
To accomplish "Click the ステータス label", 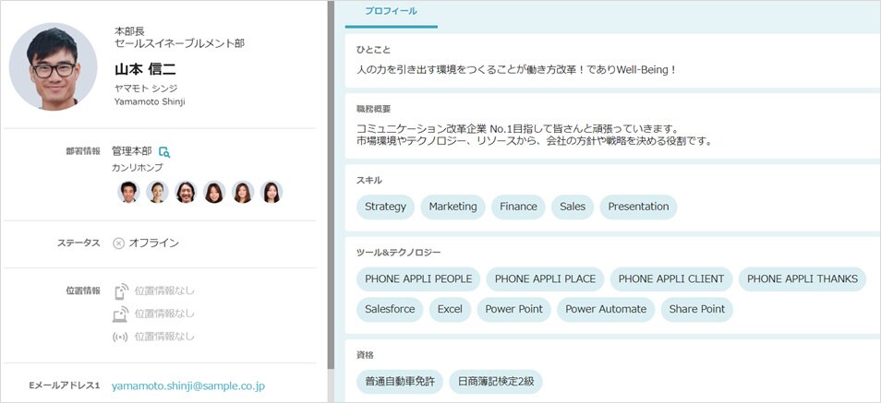I will (x=78, y=243).
